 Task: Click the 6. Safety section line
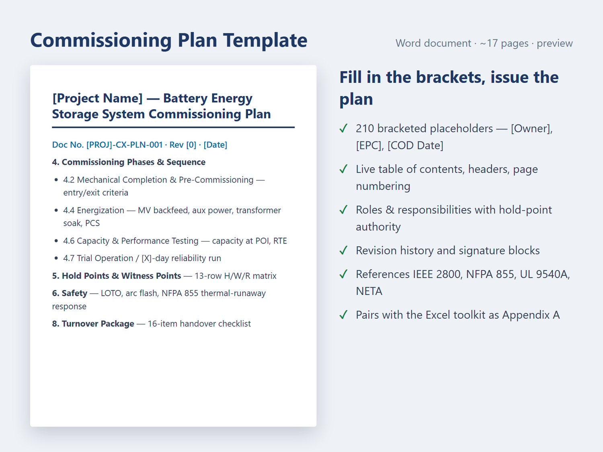pyautogui.click(x=159, y=300)
